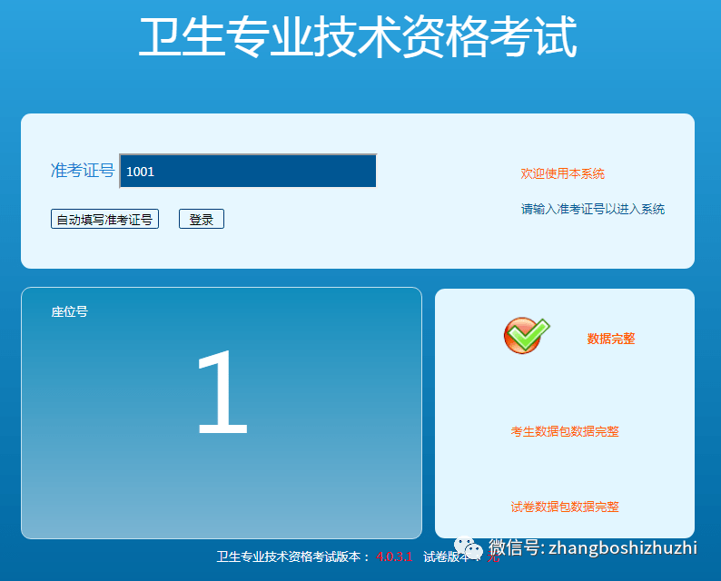Click the 欢迎使用本系统 welcome text
721x581 pixels.
coord(562,173)
